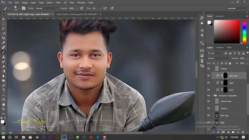The width and height of the screenshot is (249, 140).
Task: Pick color in the color field
Action: tap(227, 31)
